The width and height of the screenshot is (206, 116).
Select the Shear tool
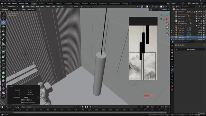[x=3, y=93]
